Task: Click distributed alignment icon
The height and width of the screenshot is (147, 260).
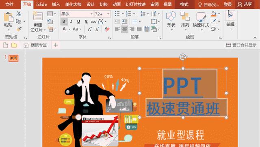Action: (x=147, y=29)
